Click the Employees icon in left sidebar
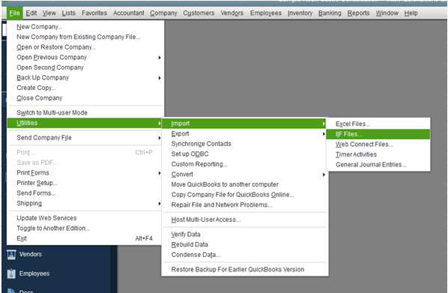The width and height of the screenshot is (448, 293). point(11,274)
